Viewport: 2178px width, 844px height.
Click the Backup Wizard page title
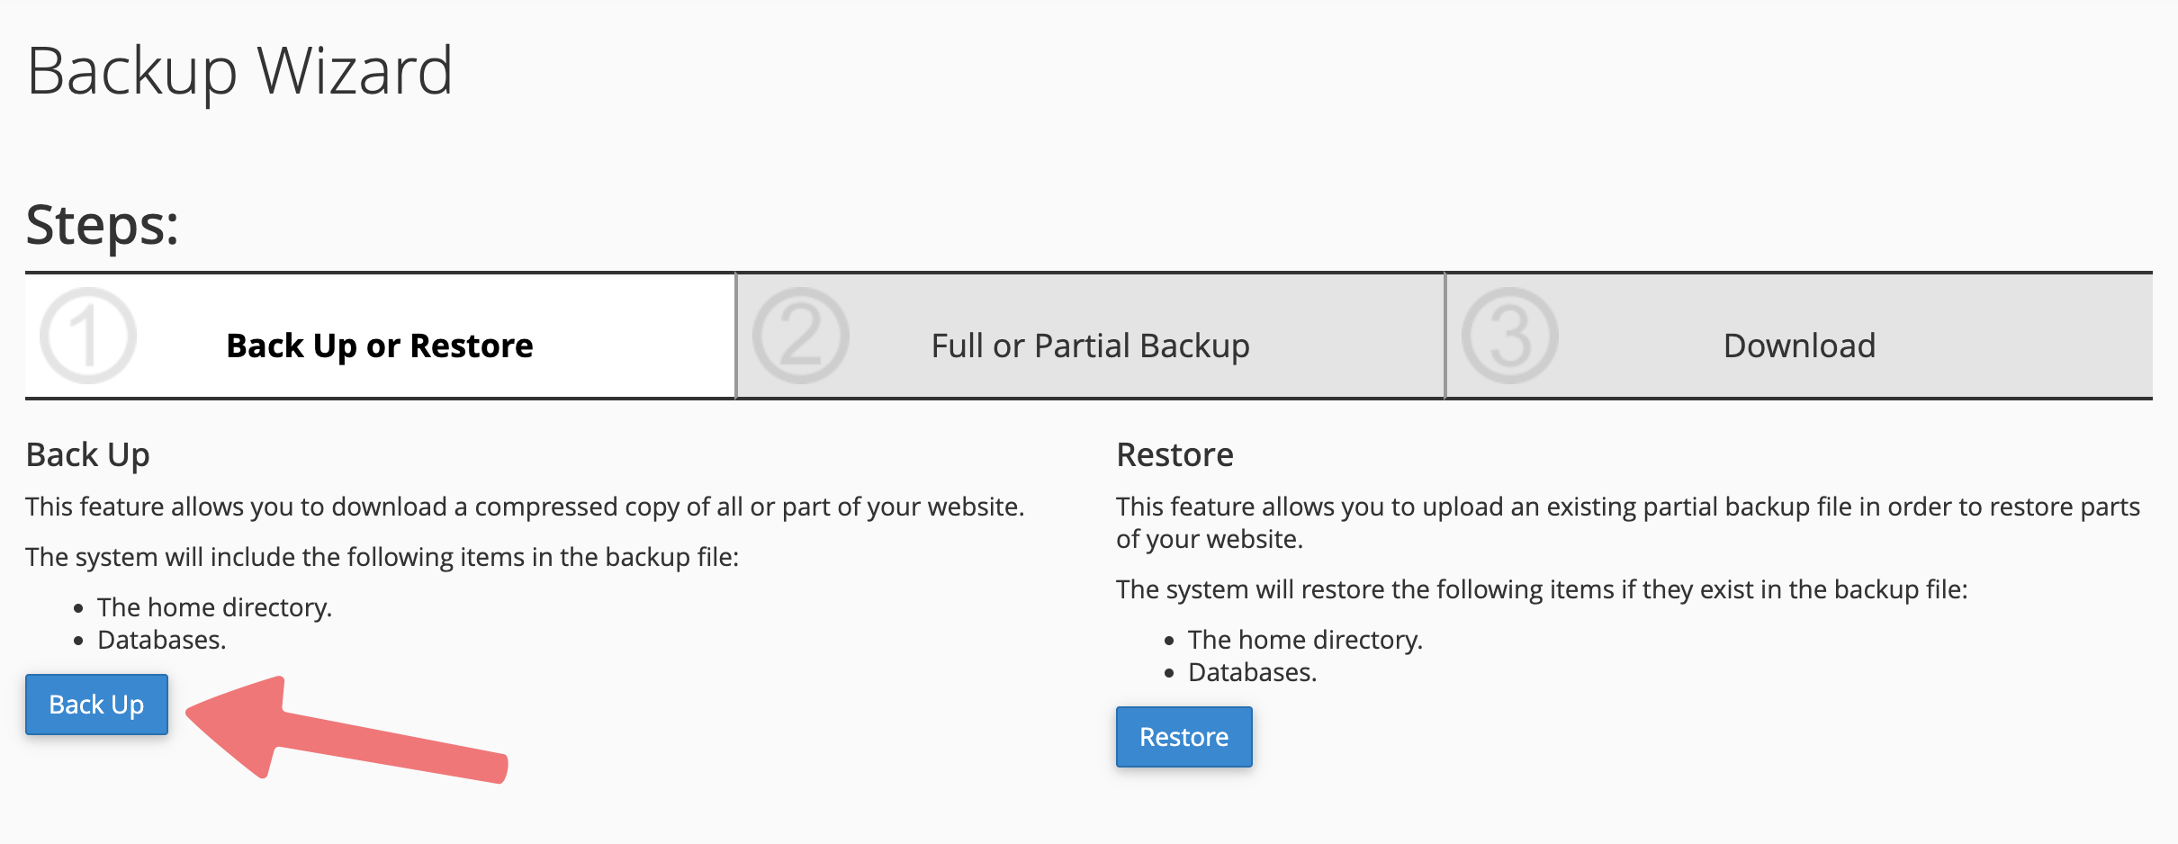tap(239, 72)
